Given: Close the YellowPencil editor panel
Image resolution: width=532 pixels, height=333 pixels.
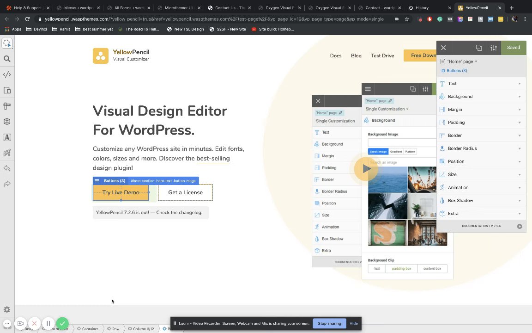Looking at the screenshot, I should pos(443,48).
